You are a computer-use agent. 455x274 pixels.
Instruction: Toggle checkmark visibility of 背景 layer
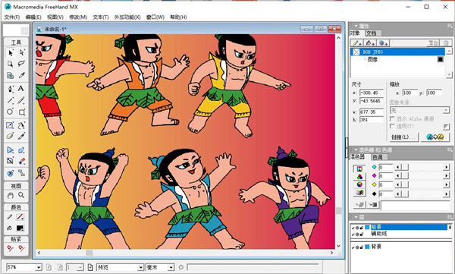353,247
